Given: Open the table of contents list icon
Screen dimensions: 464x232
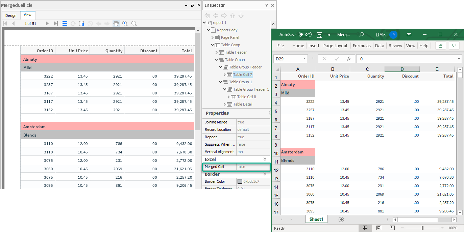Looking at the screenshot, I should (65, 24).
